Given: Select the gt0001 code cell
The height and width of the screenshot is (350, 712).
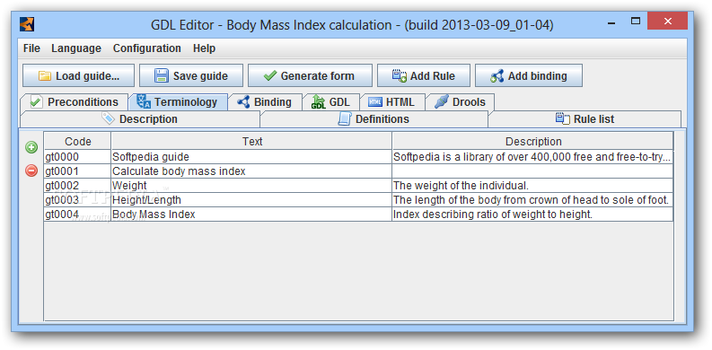Looking at the screenshot, I should pyautogui.click(x=77, y=171).
